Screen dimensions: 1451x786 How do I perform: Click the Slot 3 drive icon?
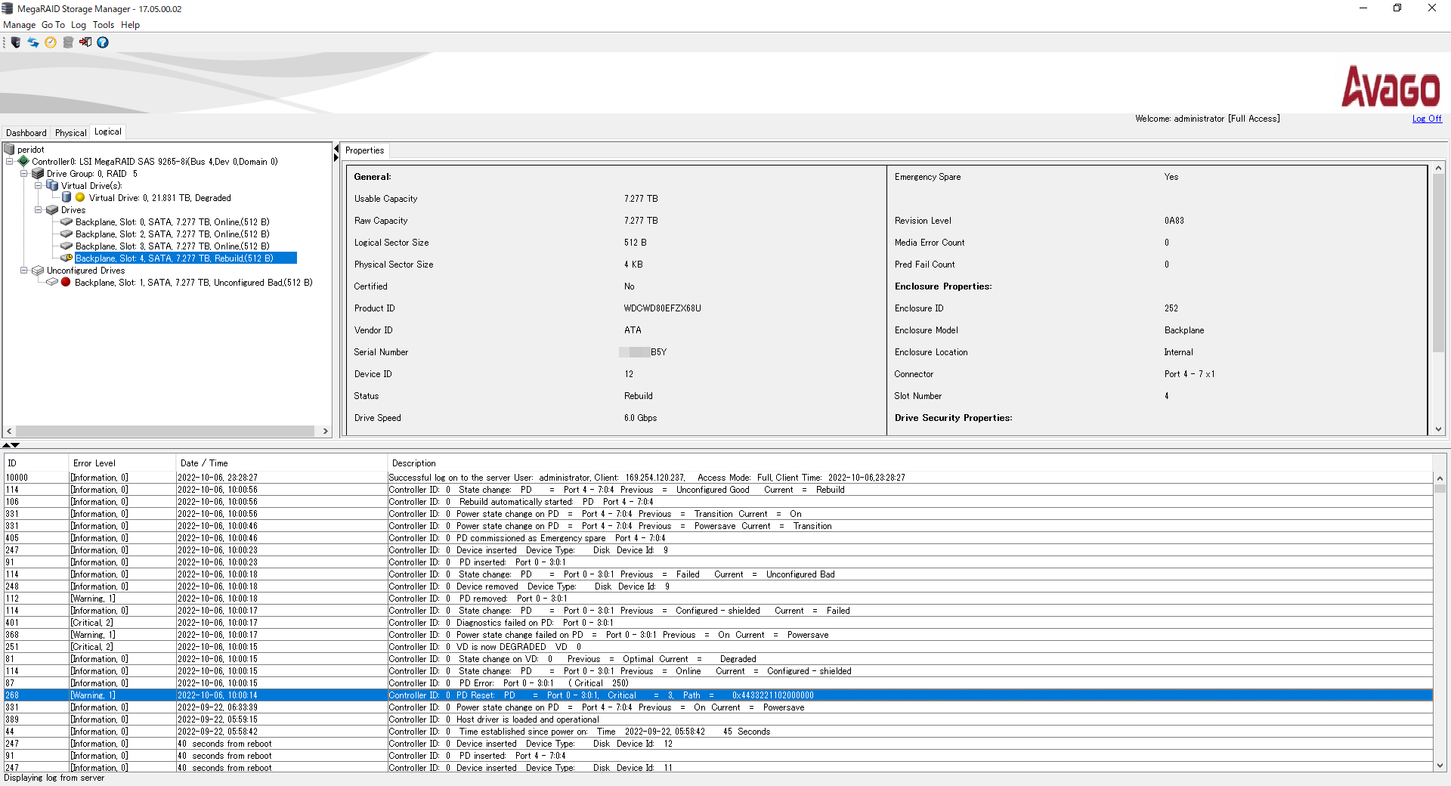tap(67, 246)
